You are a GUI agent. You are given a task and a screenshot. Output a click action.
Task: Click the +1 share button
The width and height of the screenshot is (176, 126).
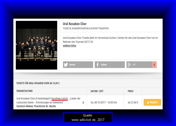pos(139,65)
